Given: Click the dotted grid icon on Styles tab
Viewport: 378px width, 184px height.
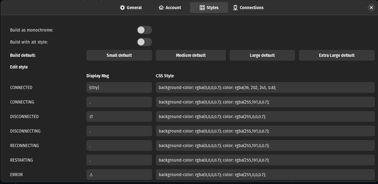Looking at the screenshot, I should tap(202, 8).
